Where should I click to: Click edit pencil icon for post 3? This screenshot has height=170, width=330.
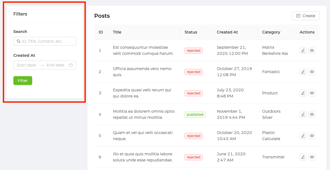[x=303, y=93]
